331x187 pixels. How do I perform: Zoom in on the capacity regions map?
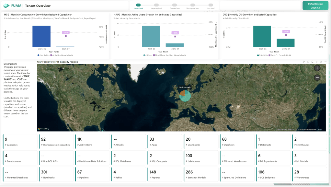(x=317, y=68)
